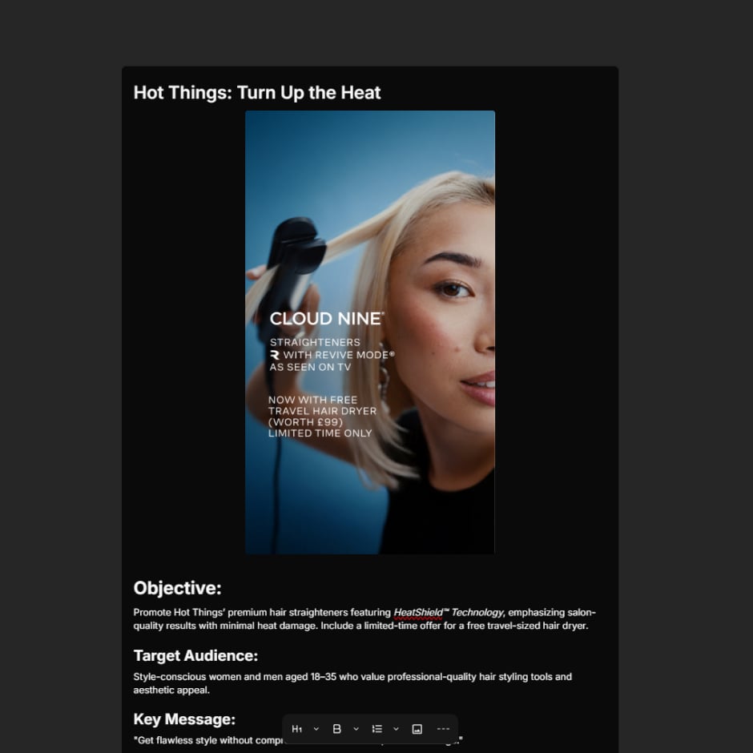Expand text style options next to the Bold icon
Viewport: 753px width, 753px height.
click(x=356, y=729)
